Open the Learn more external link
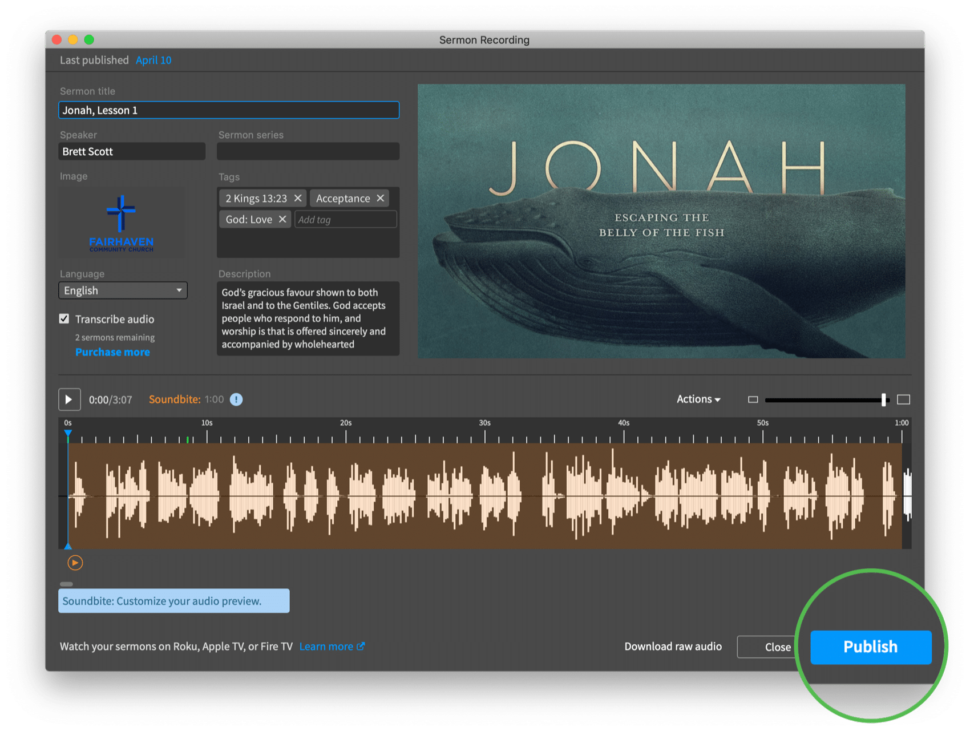Viewport: 970px width, 731px height. 332,647
